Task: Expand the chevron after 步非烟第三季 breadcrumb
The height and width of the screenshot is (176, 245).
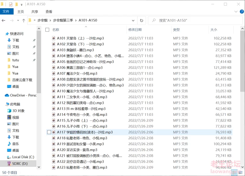Action: coord(76,20)
